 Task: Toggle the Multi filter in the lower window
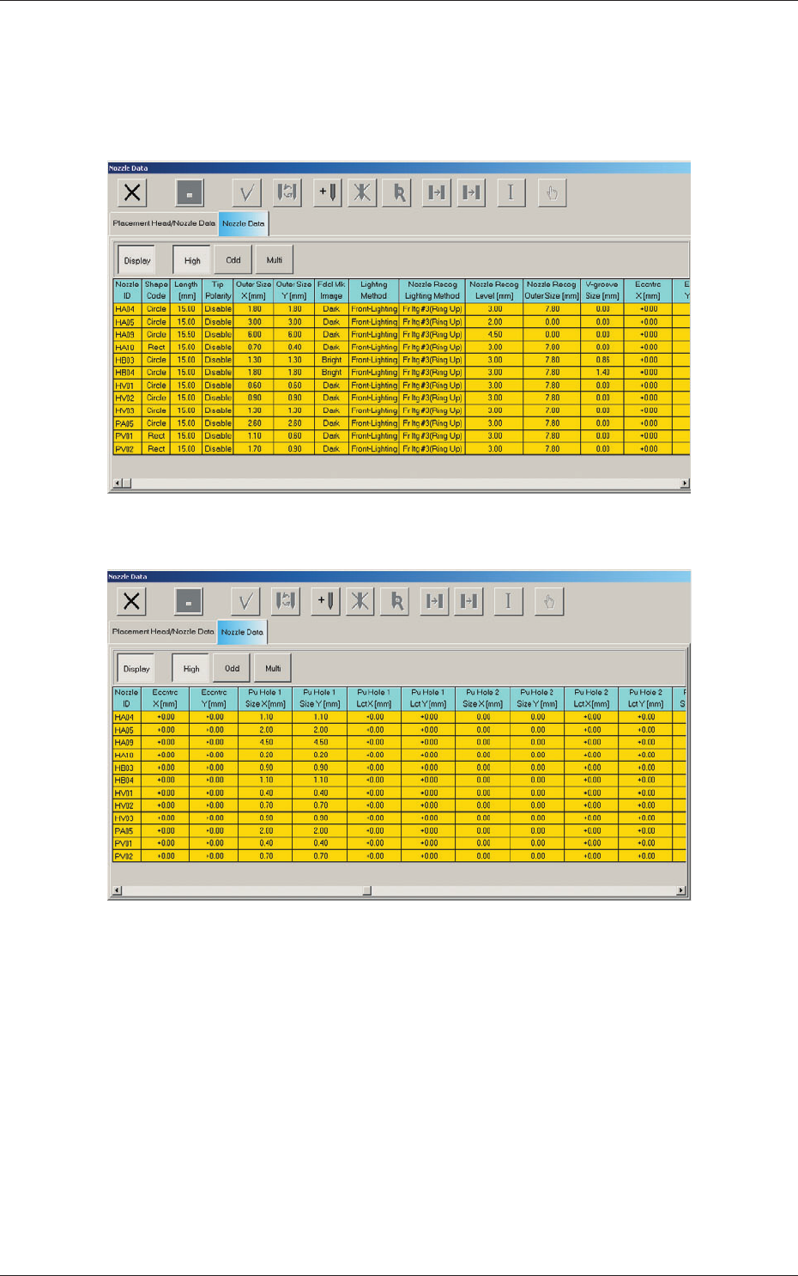click(x=273, y=668)
